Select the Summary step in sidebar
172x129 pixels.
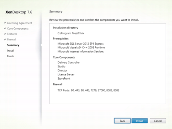pos(13,45)
